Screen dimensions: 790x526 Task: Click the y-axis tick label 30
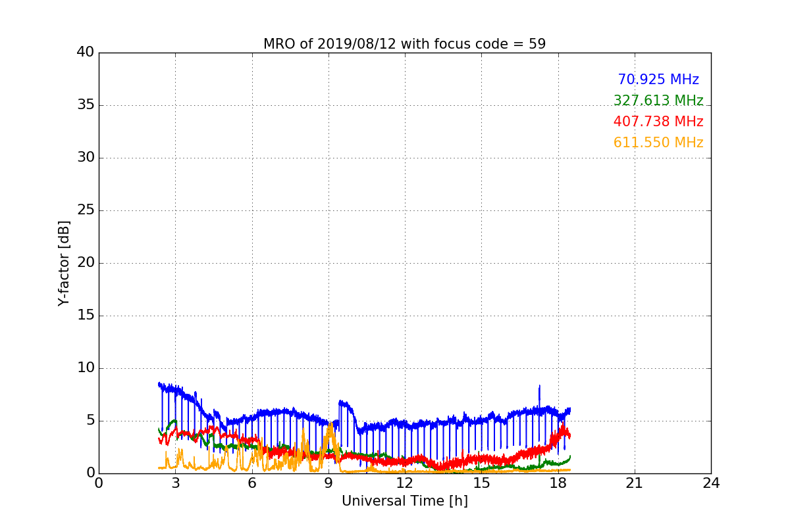click(86, 158)
